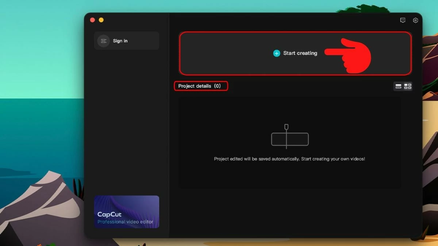438x246 pixels.
Task: Select the Project details (0) heading
Action: pos(195,86)
